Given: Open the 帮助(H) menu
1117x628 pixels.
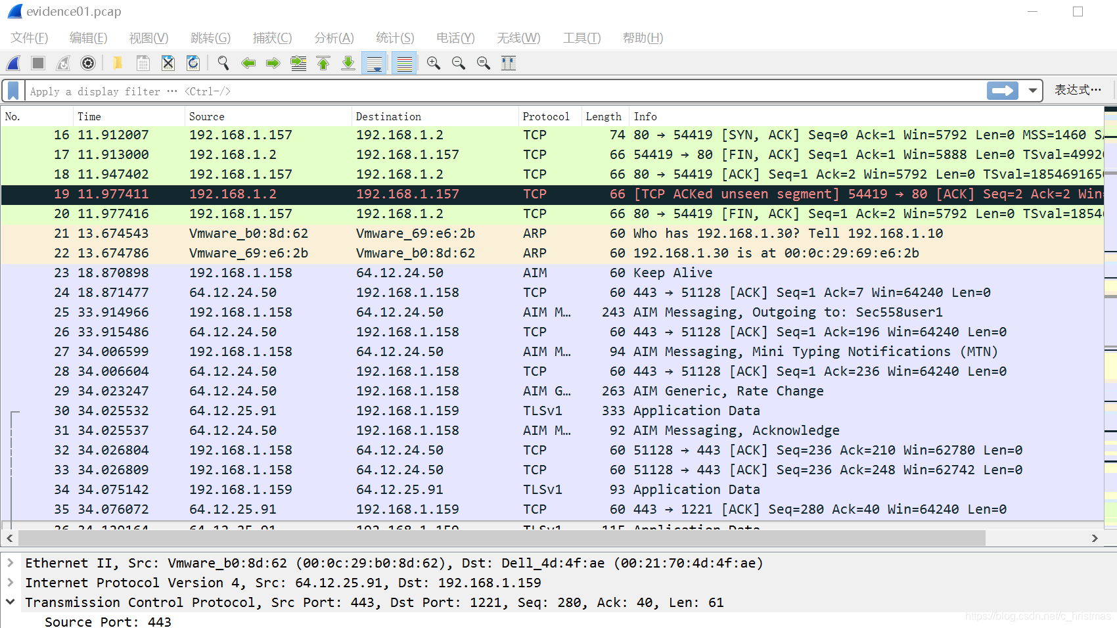Looking at the screenshot, I should pyautogui.click(x=643, y=38).
